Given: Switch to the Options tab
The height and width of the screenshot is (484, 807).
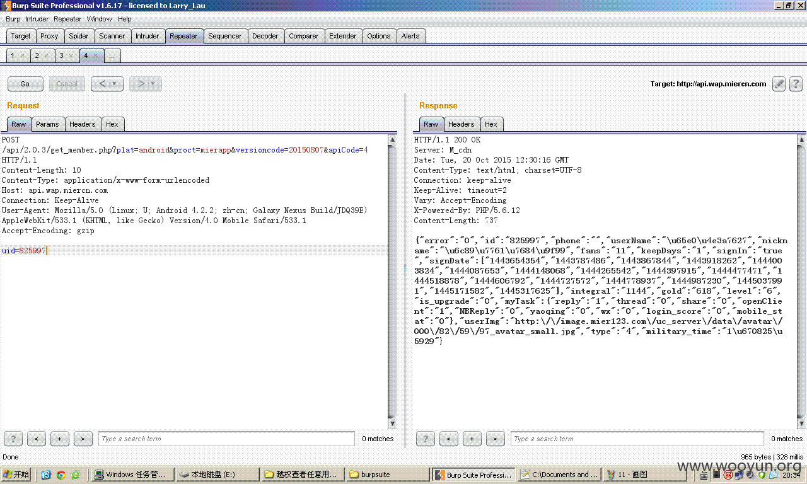Looking at the screenshot, I should point(379,36).
